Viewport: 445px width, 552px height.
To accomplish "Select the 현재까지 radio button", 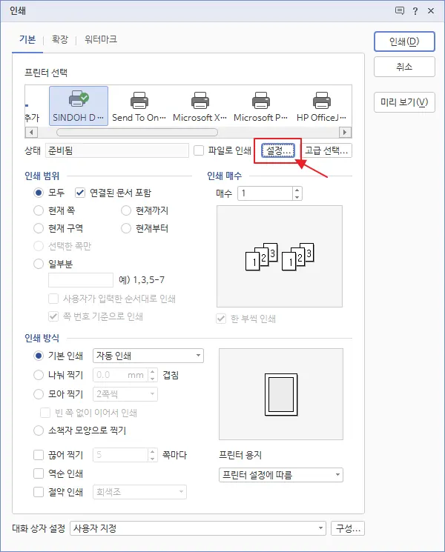I will pos(126,210).
